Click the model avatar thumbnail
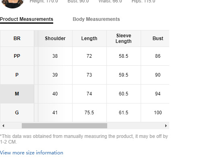Screen dimensions: 212x158 tap(12, 4)
